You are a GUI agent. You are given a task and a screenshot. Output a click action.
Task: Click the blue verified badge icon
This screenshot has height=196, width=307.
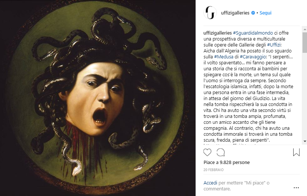pyautogui.click(x=253, y=13)
